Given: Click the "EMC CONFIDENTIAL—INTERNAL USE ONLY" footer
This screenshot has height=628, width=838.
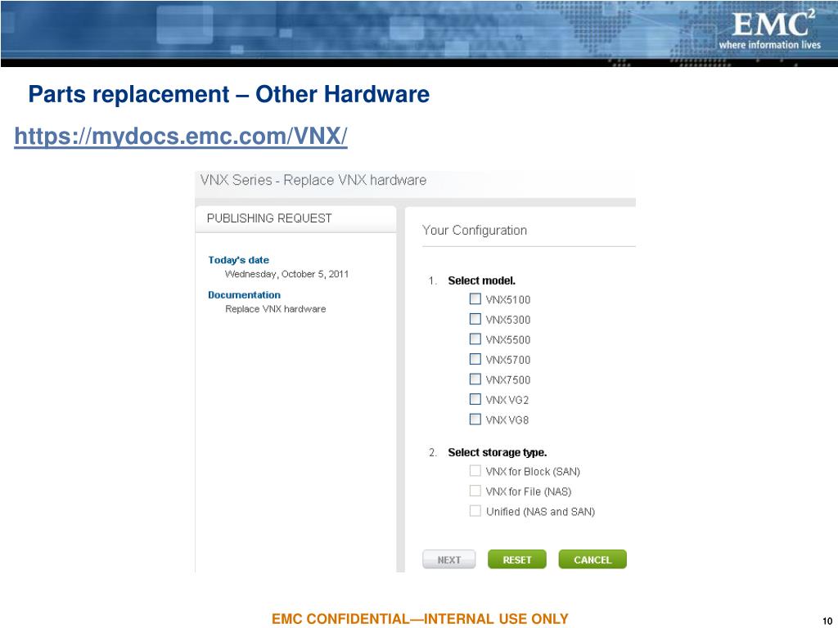Looking at the screenshot, I should click(x=420, y=619).
